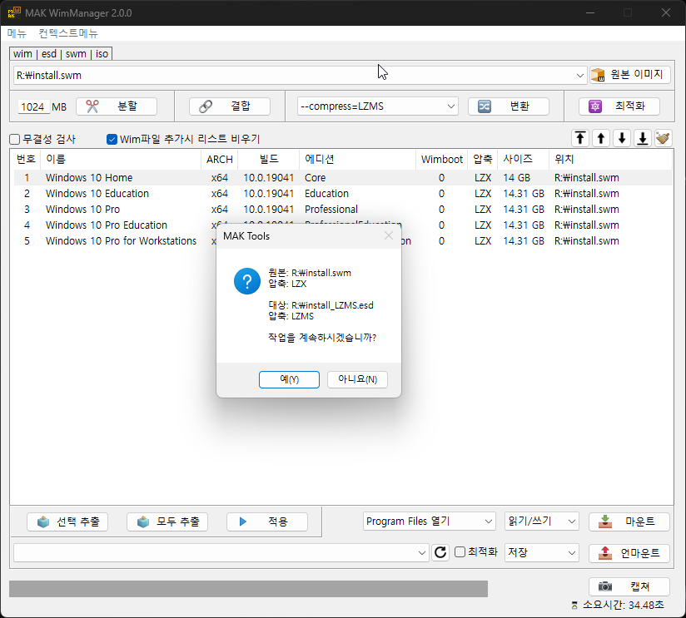Click 예(Y) to confirm the operation
The image size is (686, 618).
pyautogui.click(x=289, y=379)
